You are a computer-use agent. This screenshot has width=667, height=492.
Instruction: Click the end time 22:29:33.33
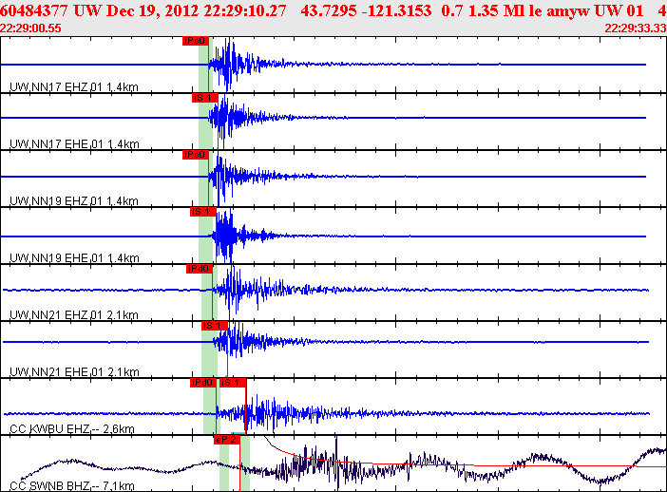(636, 28)
